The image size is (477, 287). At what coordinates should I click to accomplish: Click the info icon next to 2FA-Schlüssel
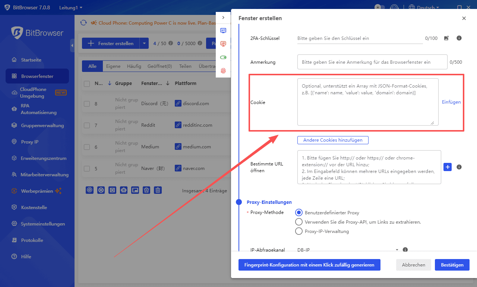click(x=459, y=38)
